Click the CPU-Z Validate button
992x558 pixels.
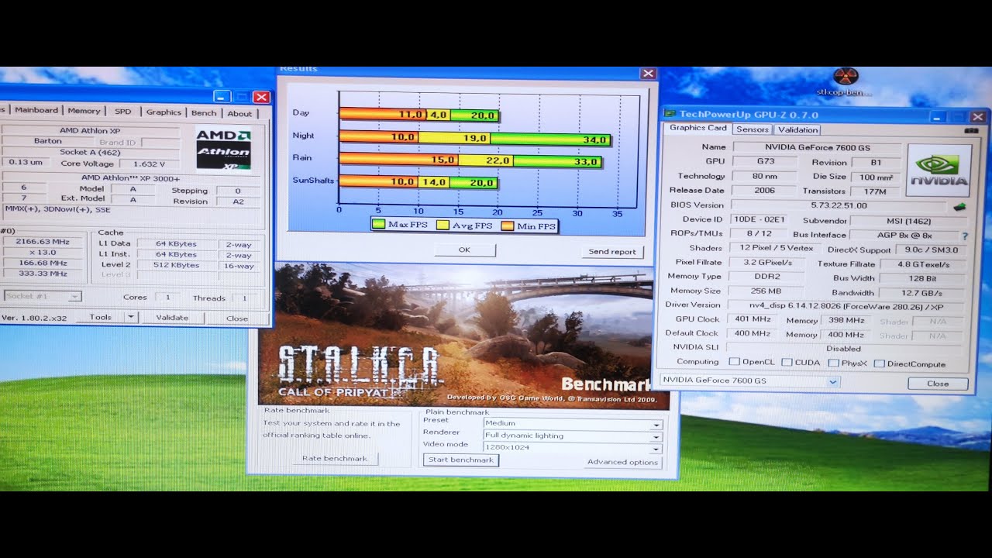pos(172,317)
